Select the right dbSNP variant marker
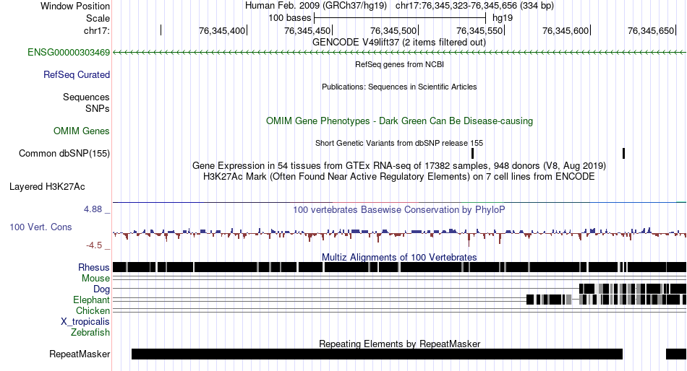 click(623, 154)
